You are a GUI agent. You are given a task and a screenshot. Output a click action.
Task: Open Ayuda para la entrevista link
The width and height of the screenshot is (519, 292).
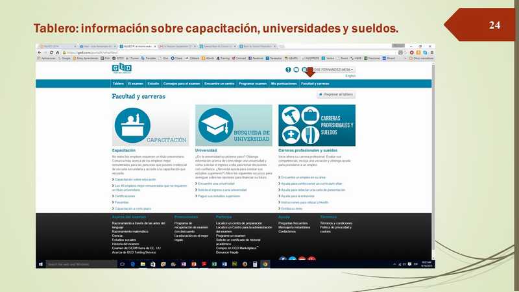click(298, 196)
